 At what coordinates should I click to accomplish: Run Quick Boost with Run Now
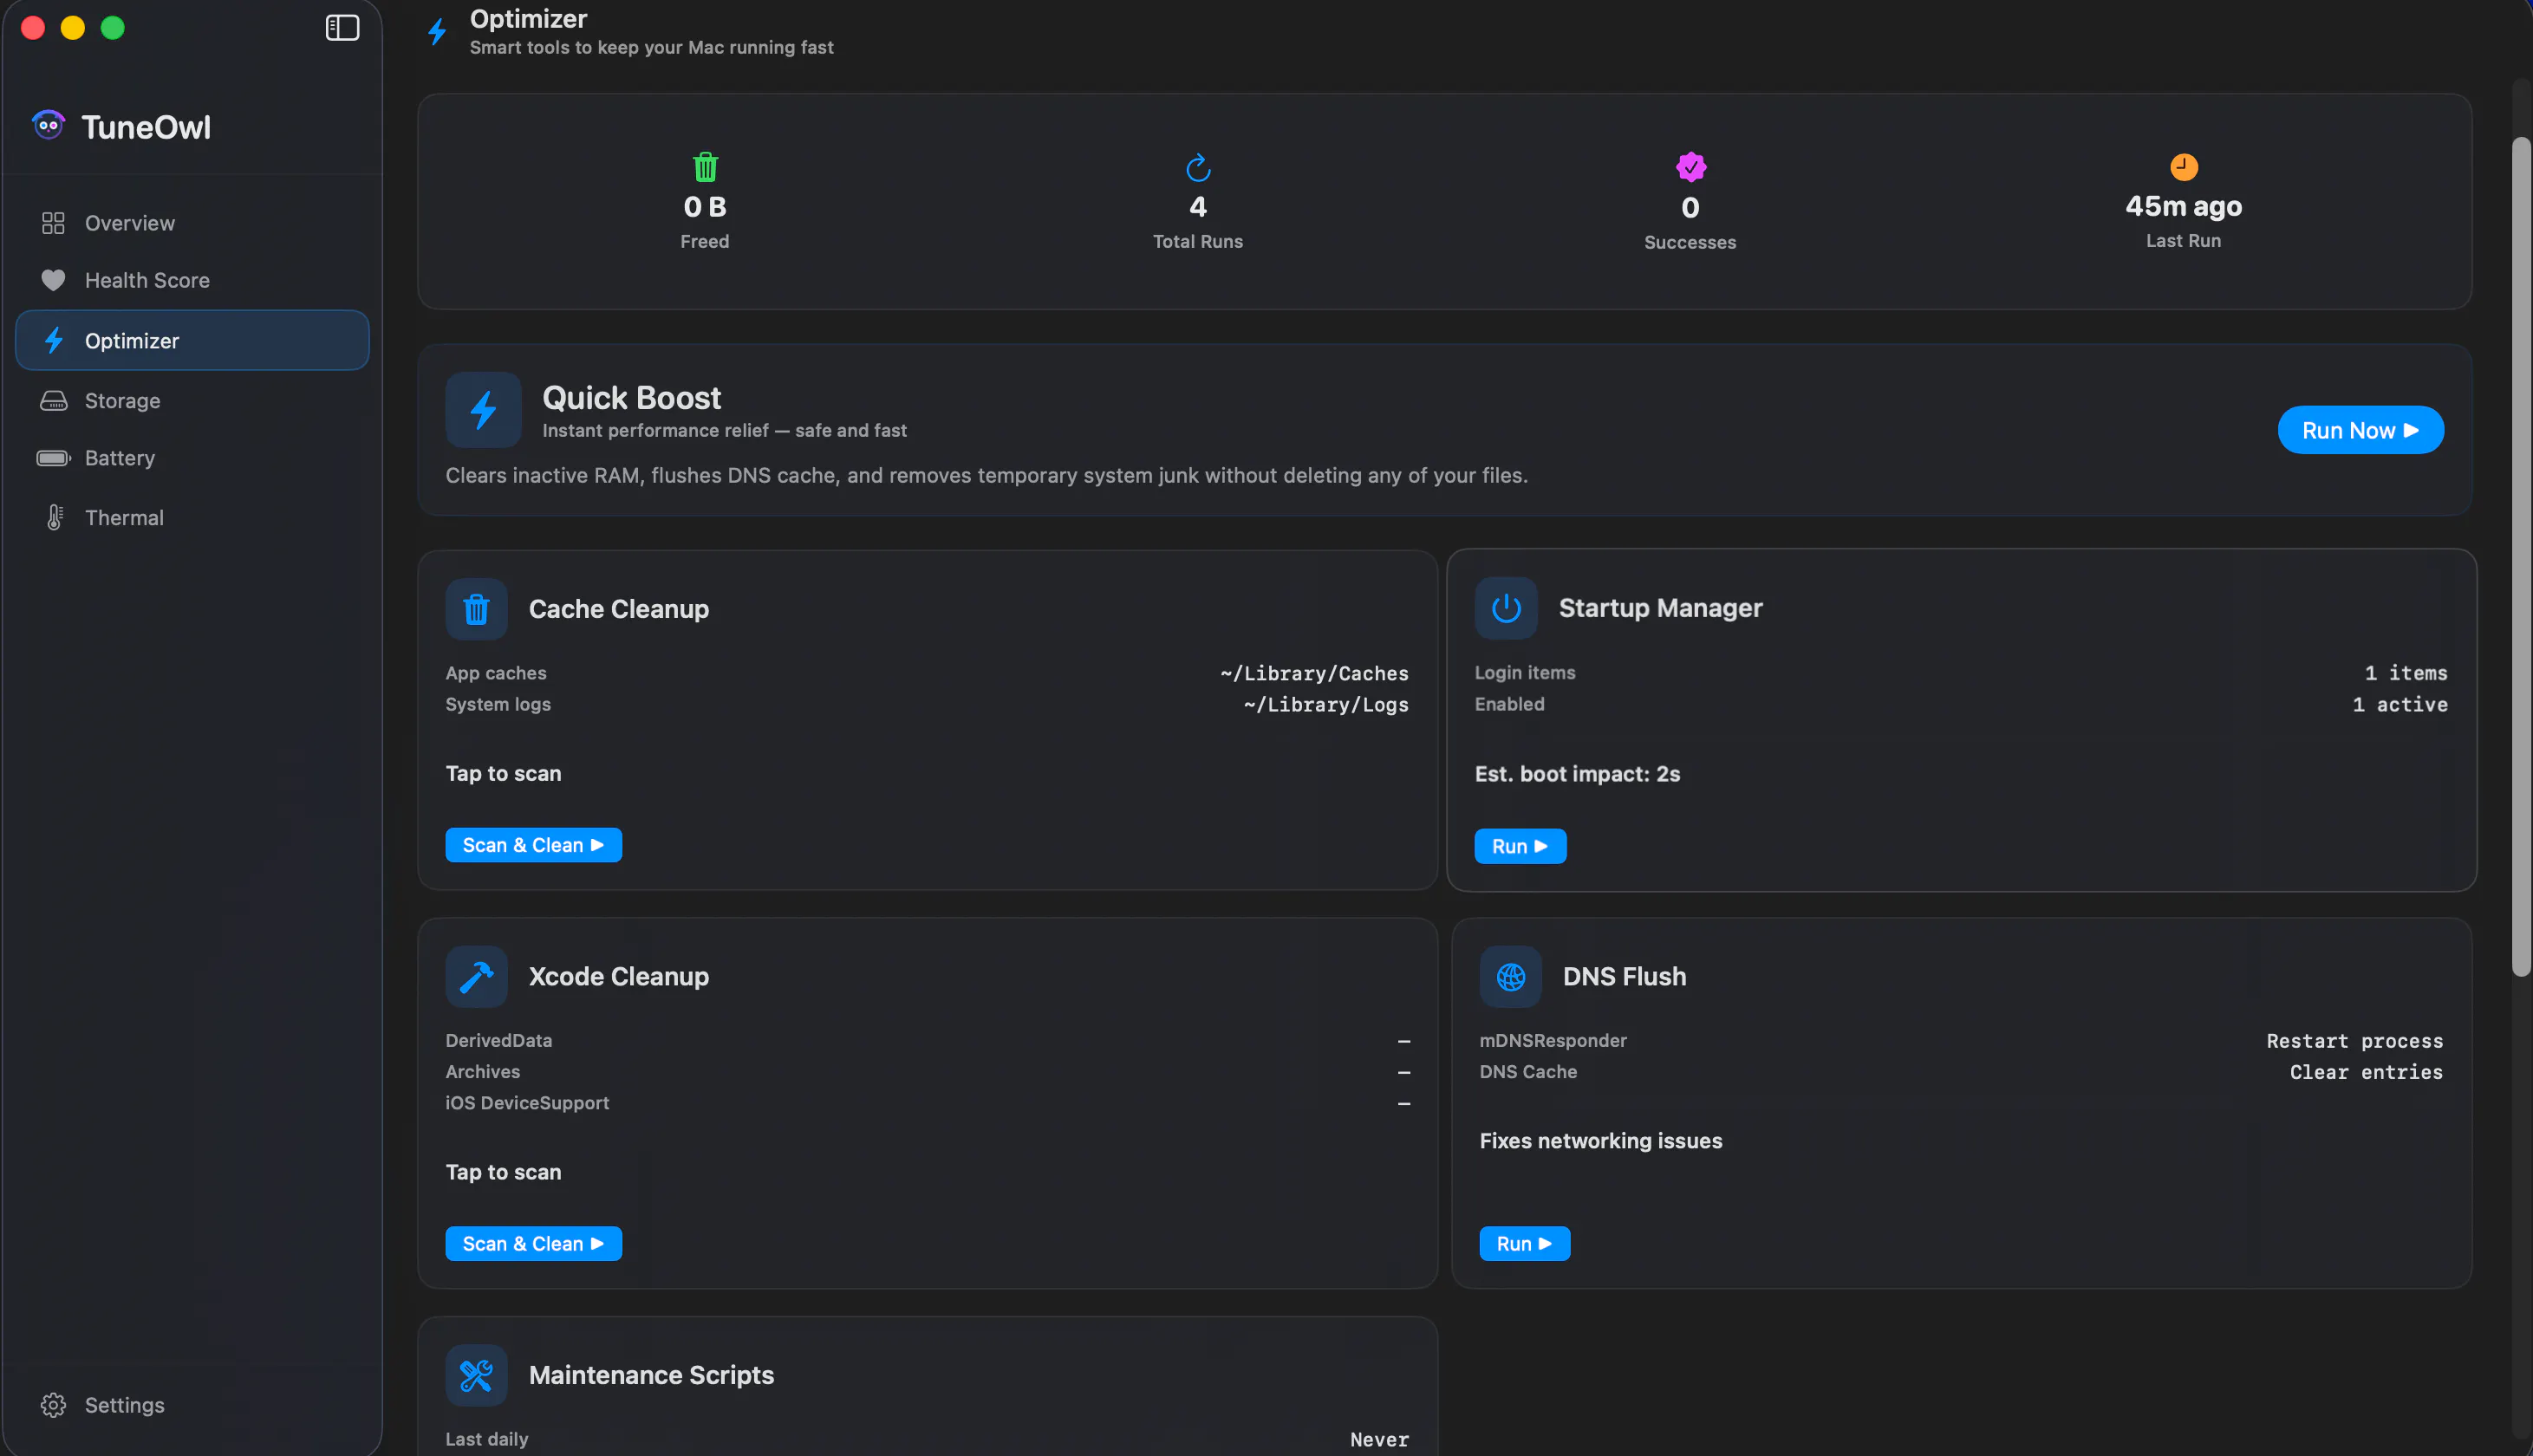[x=2360, y=430]
